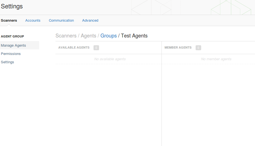Open the Accounts tab
Viewport: 255px width, 146px height.
(33, 21)
